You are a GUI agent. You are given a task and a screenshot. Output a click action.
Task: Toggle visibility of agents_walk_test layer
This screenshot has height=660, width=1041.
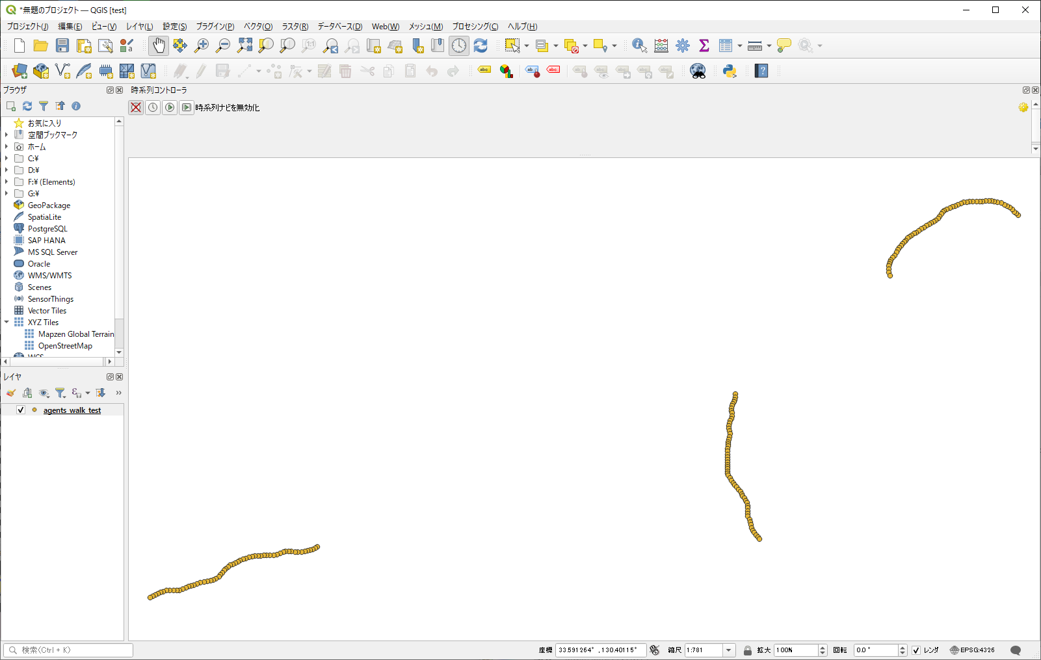pyautogui.click(x=21, y=410)
